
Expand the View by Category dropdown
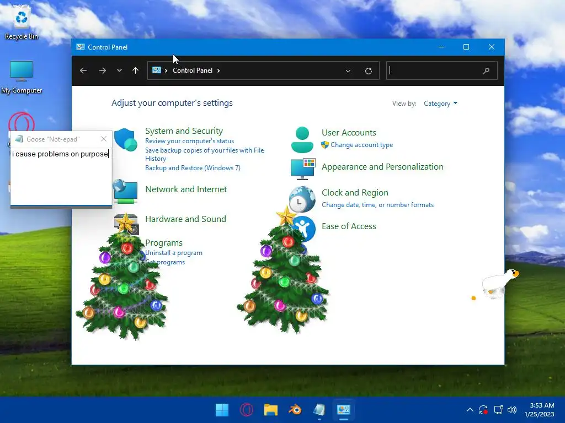440,104
